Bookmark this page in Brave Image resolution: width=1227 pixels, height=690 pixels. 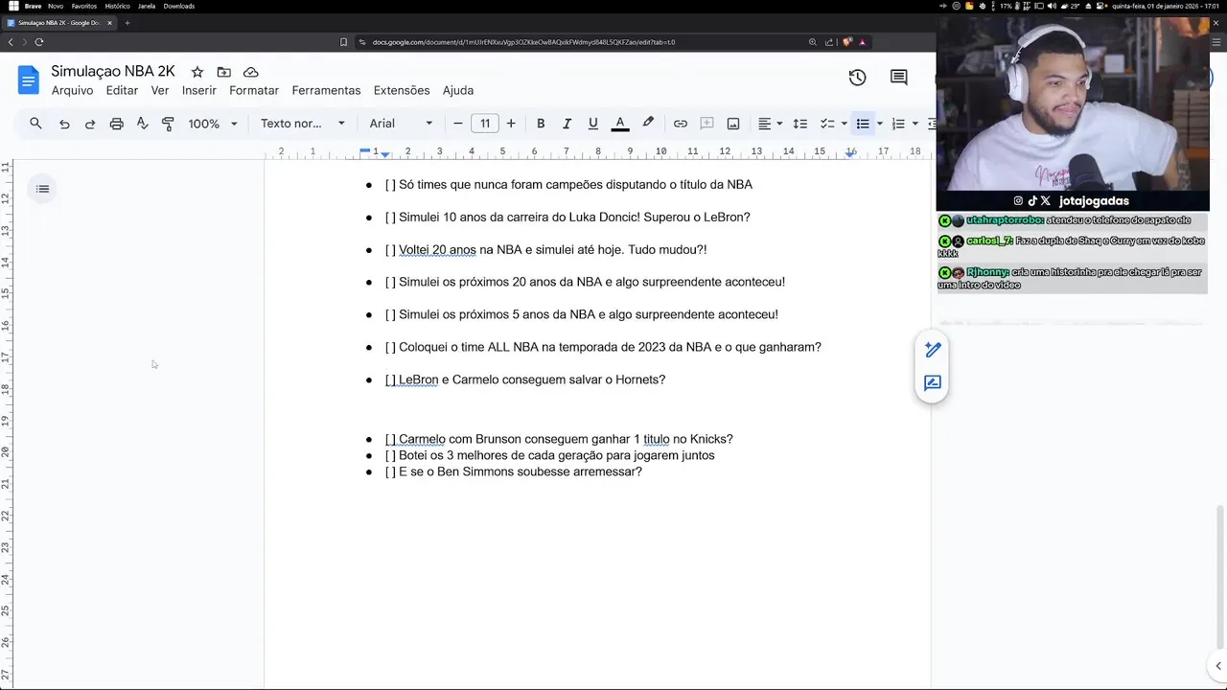343,42
